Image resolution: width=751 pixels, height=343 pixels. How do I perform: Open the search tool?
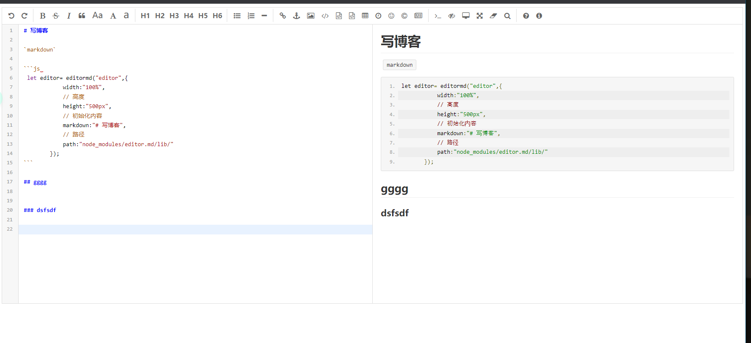507,16
